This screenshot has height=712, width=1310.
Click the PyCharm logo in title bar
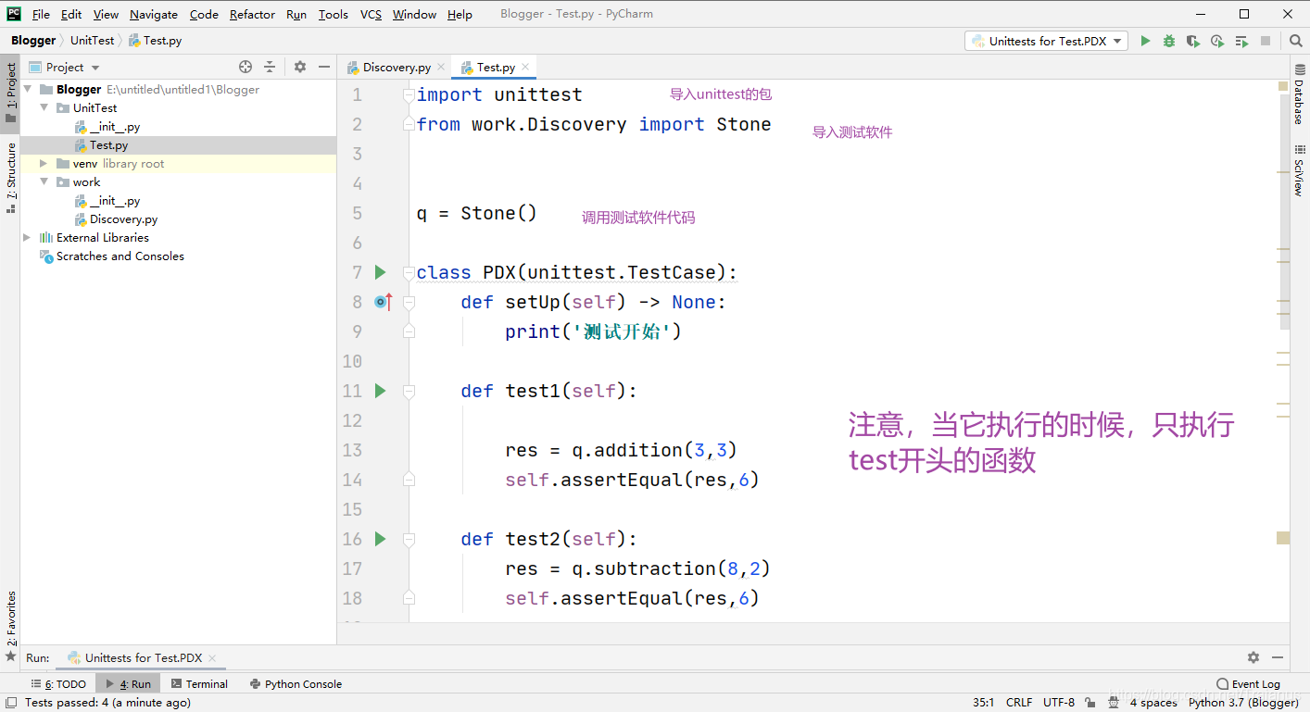click(14, 14)
